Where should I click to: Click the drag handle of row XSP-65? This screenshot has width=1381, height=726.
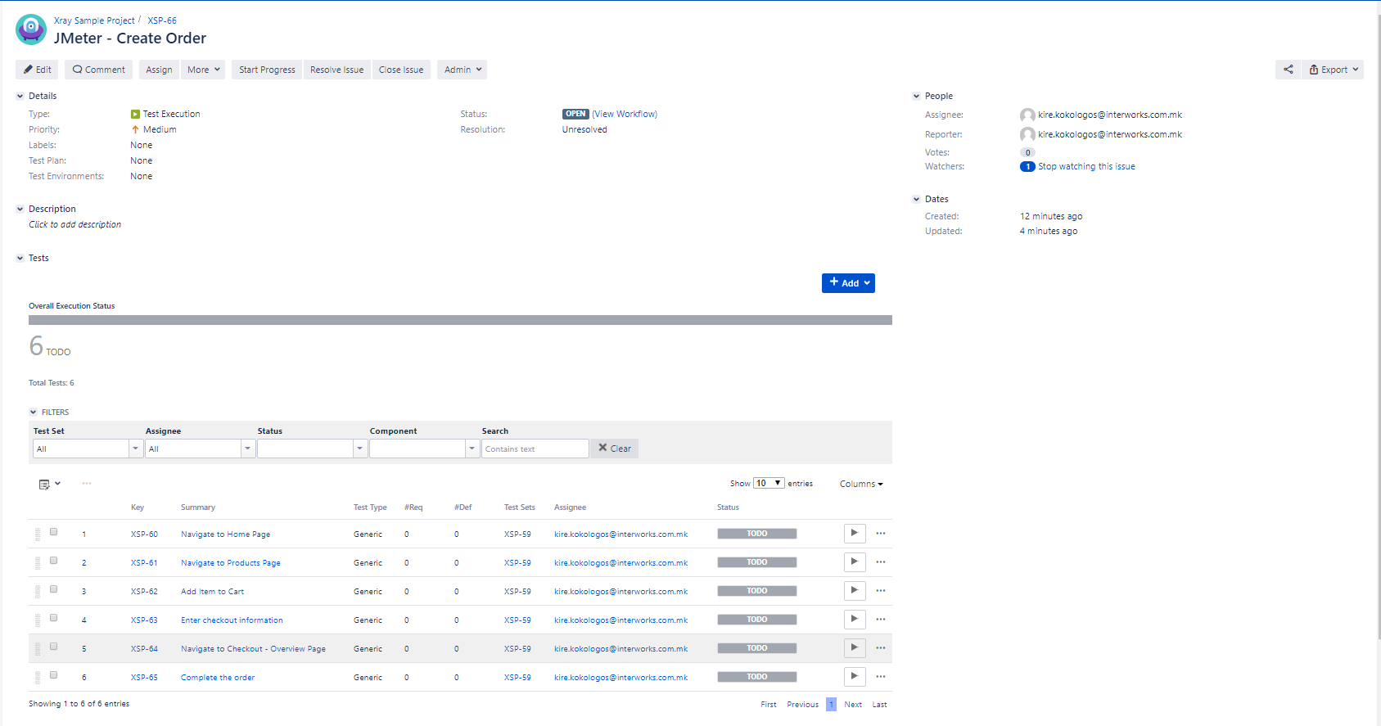[x=38, y=678]
